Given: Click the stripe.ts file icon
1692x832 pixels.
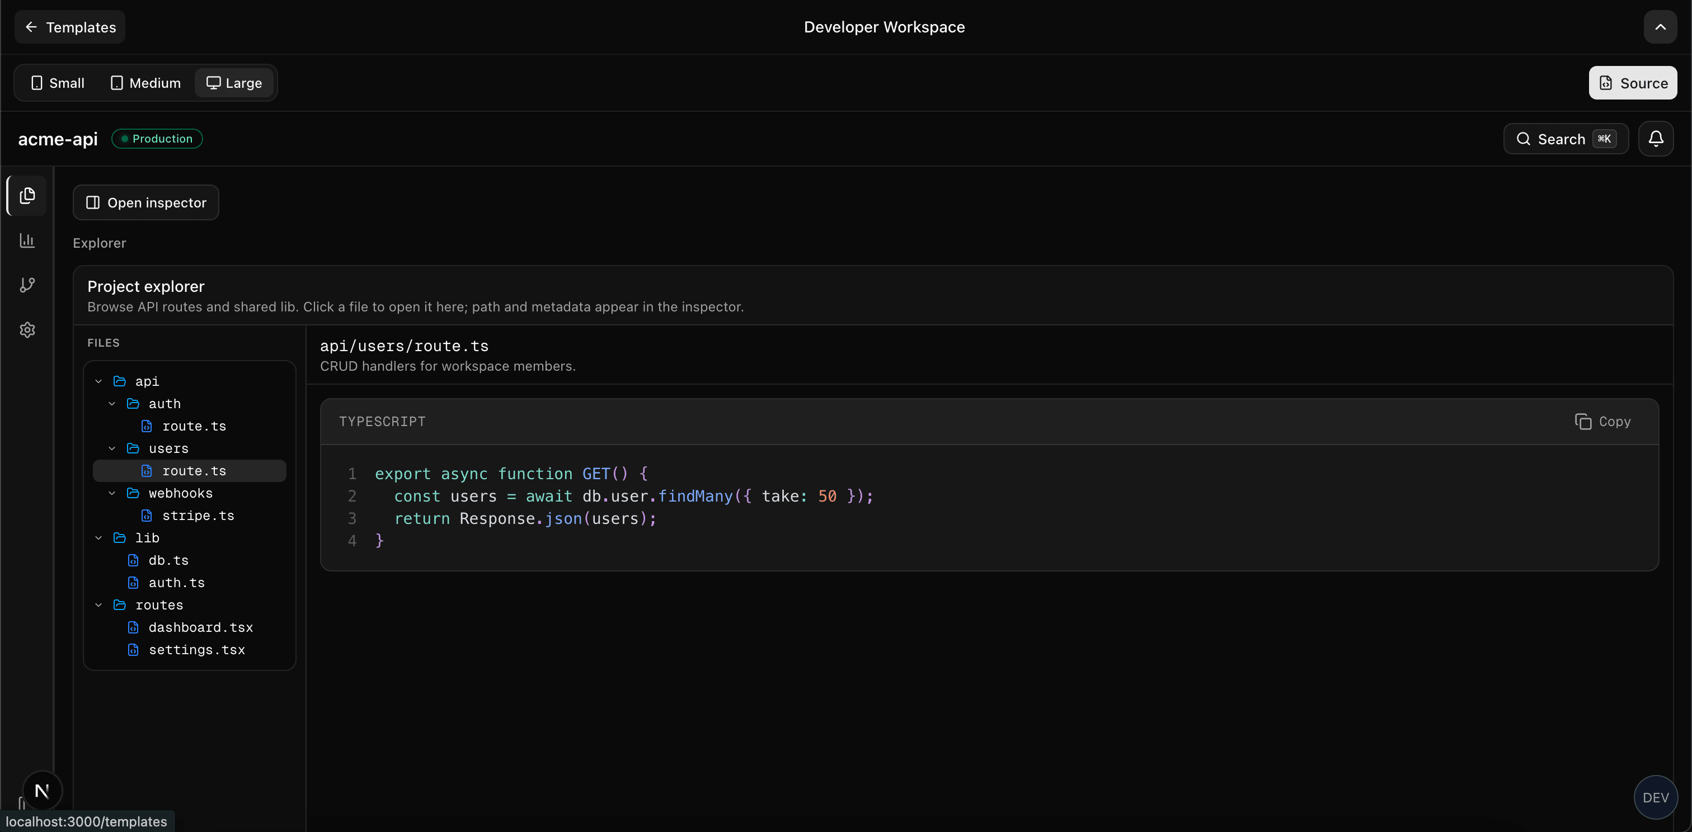Looking at the screenshot, I should (147, 516).
